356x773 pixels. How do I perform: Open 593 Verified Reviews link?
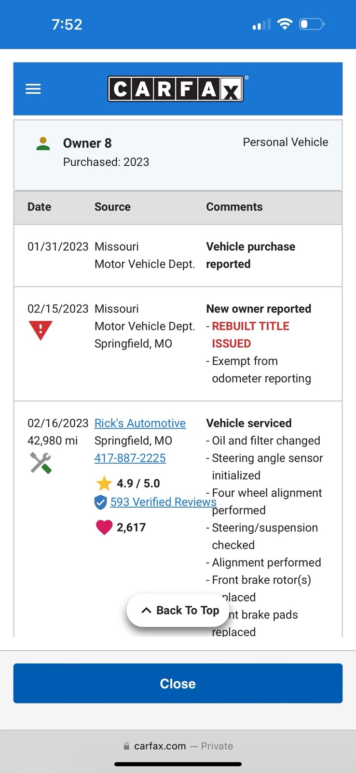[x=163, y=502]
